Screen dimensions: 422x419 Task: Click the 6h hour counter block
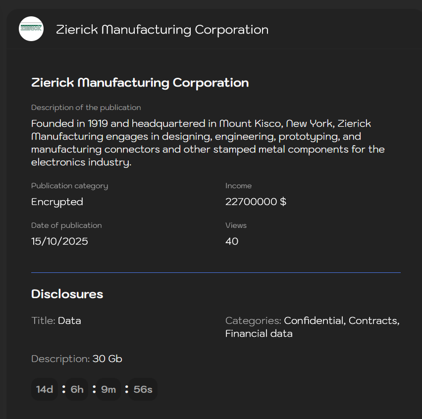76,389
